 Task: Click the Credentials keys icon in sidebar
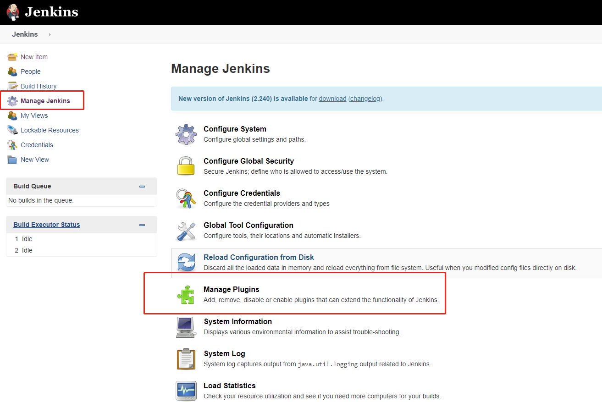(x=12, y=145)
